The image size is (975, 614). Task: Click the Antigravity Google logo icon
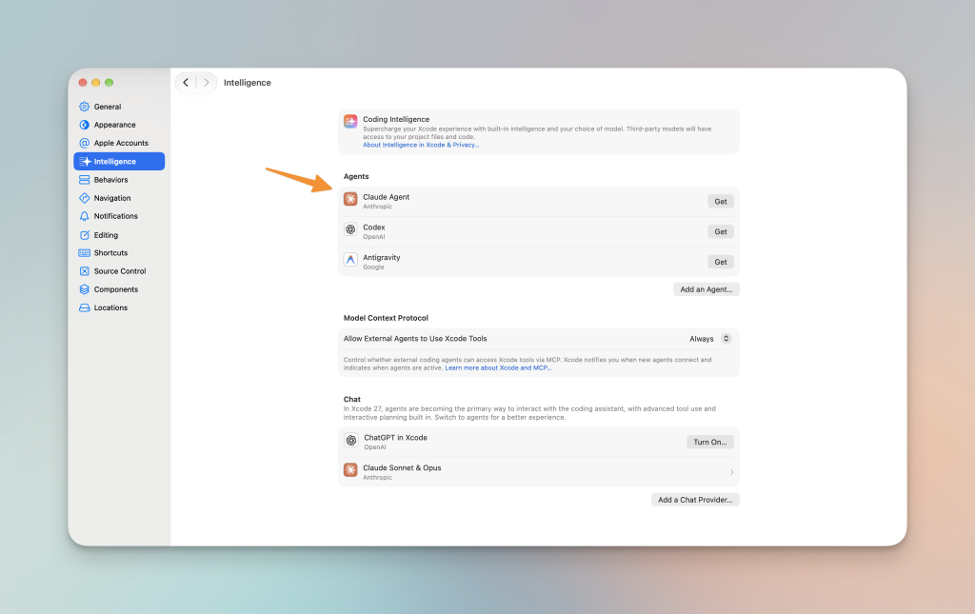350,260
